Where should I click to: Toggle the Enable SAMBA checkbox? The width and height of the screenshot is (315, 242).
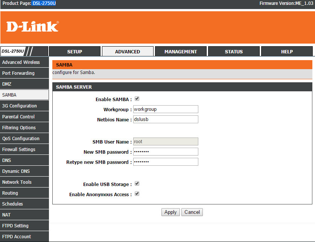[x=137, y=98]
